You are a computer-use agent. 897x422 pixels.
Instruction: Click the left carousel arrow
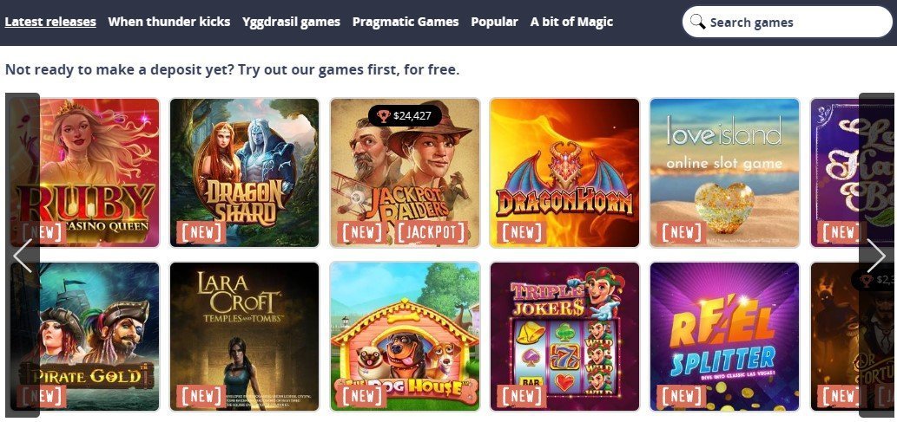23,256
